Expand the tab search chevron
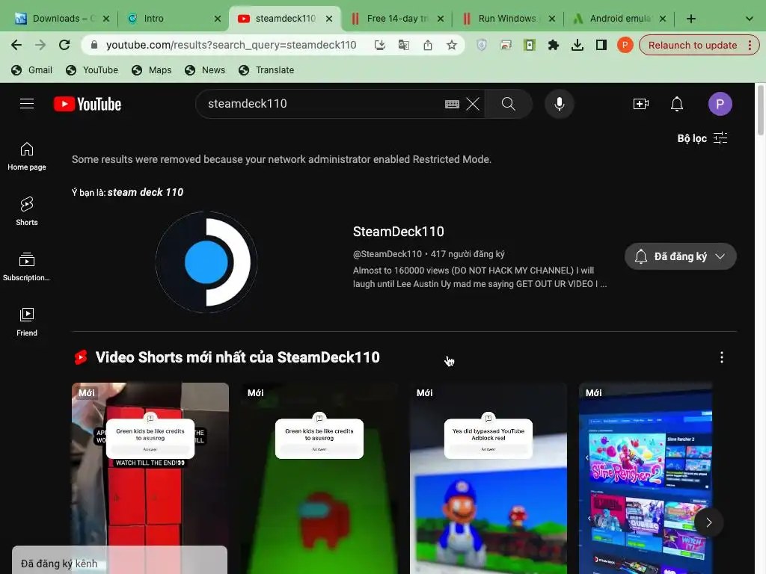 pos(749,19)
